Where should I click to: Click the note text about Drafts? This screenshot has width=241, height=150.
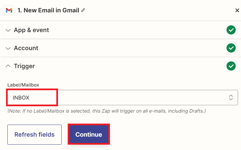pyautogui.click(x=106, y=111)
